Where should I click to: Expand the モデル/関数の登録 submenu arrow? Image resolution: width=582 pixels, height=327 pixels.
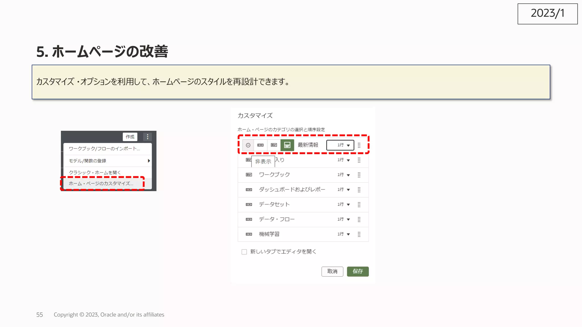click(149, 161)
